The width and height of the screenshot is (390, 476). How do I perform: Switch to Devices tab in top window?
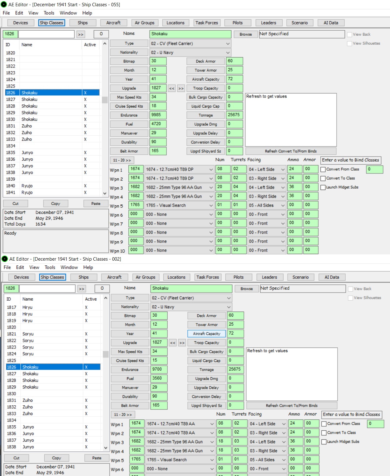[21, 23]
